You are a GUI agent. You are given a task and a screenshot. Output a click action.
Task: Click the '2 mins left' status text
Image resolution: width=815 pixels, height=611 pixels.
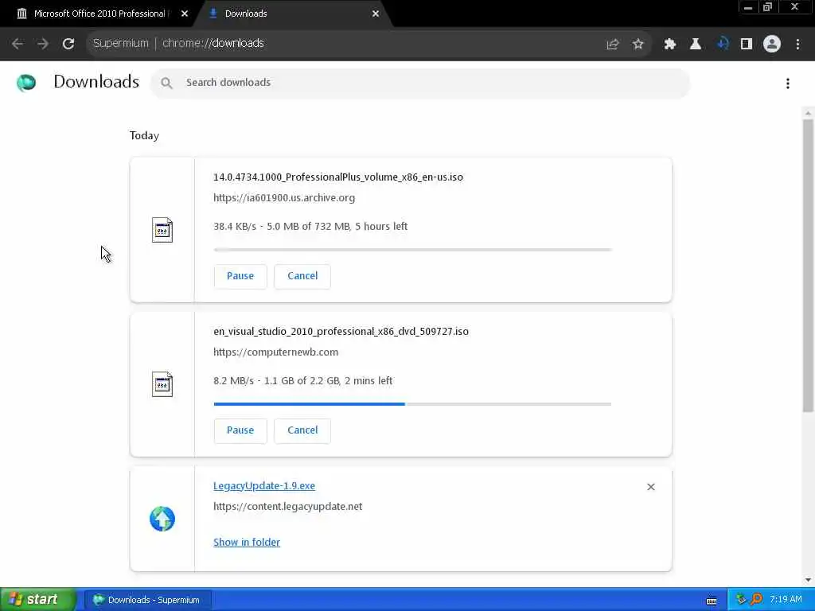pyautogui.click(x=369, y=381)
